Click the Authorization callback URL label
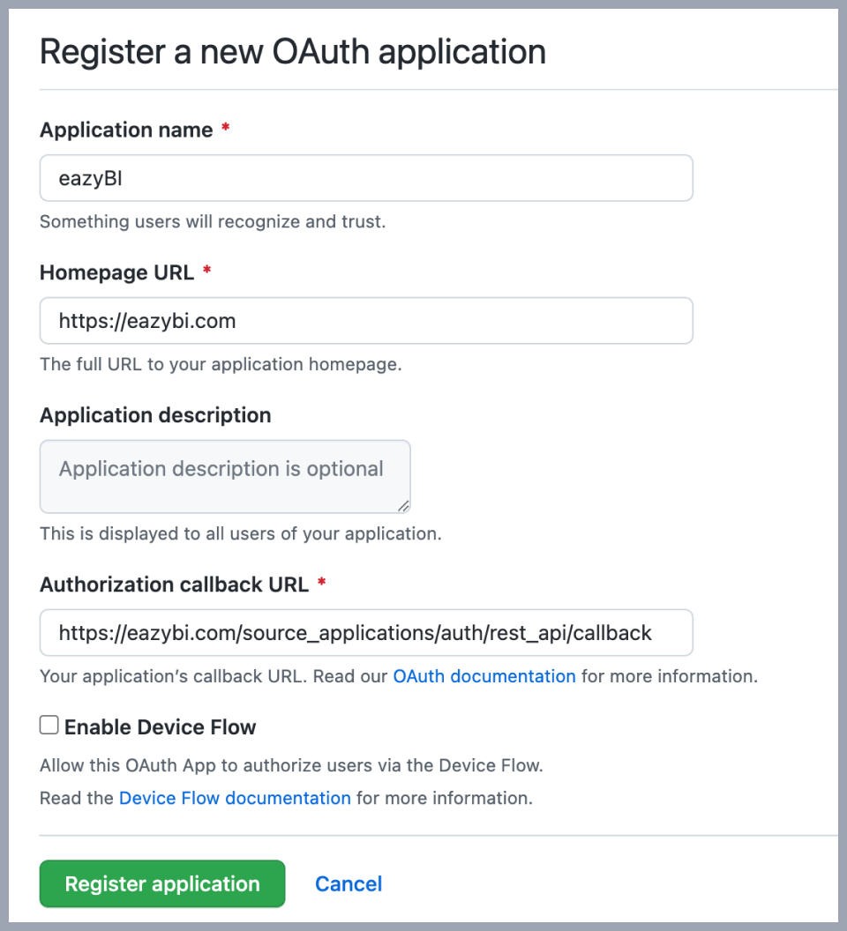847x931 pixels. click(x=174, y=585)
